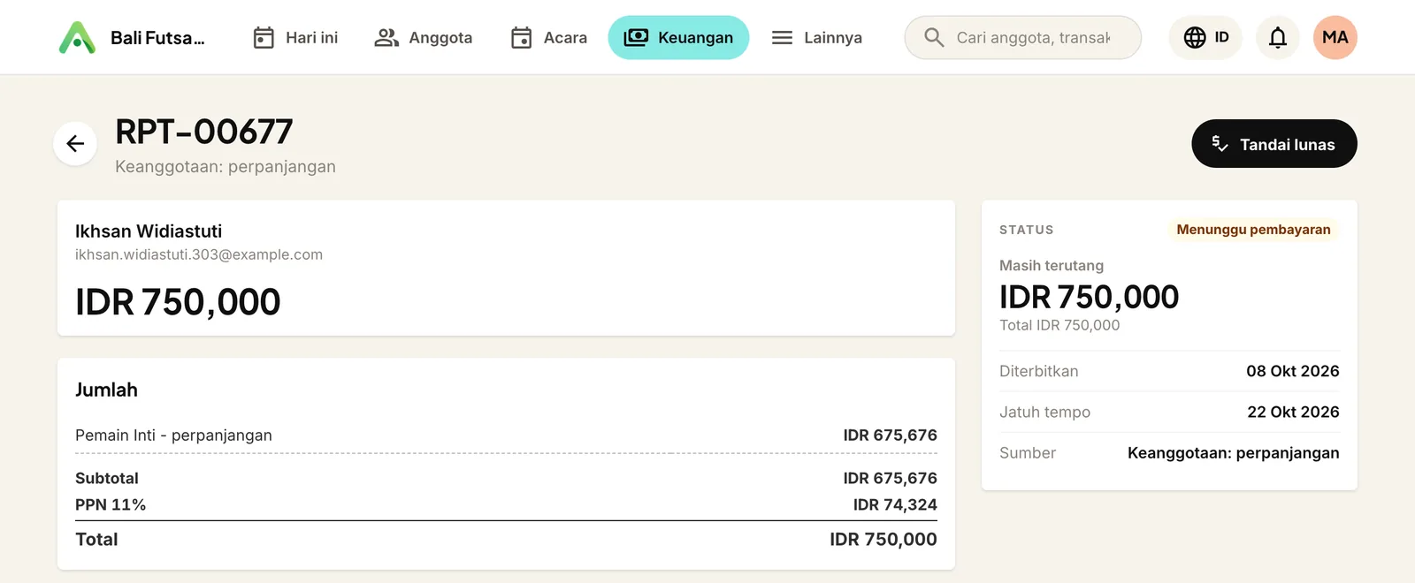
Task: Open Hari ini calendar tab
Action: tap(295, 38)
